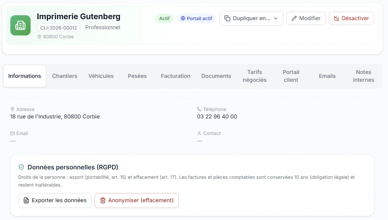Click the Actif status badge
The height and width of the screenshot is (220, 388).
coord(164,18)
